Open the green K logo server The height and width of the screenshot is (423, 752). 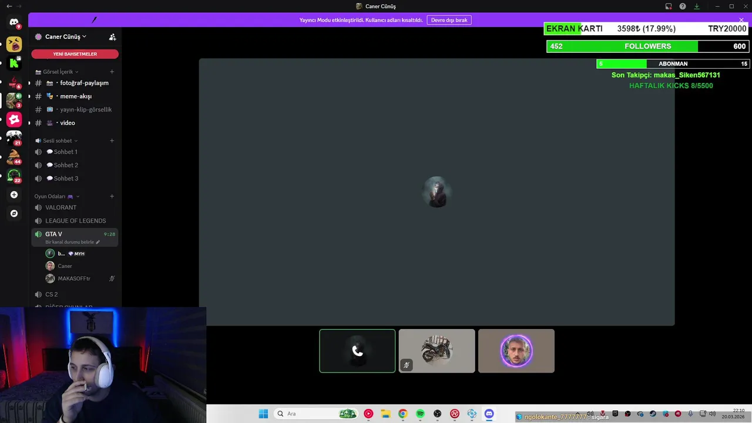pyautogui.click(x=14, y=63)
